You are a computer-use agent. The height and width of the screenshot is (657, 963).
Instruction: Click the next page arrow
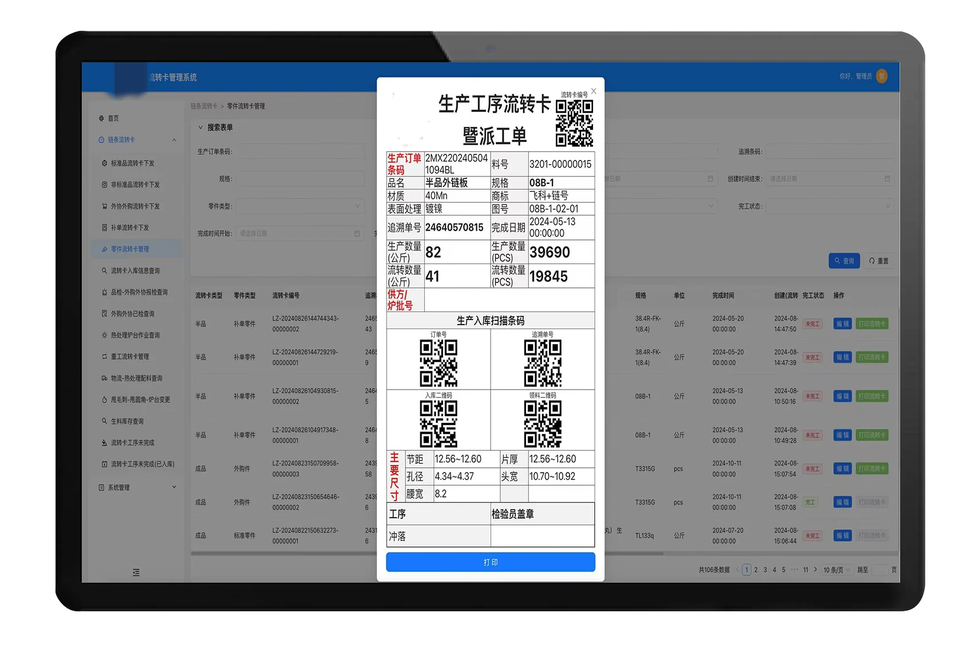[x=815, y=570]
